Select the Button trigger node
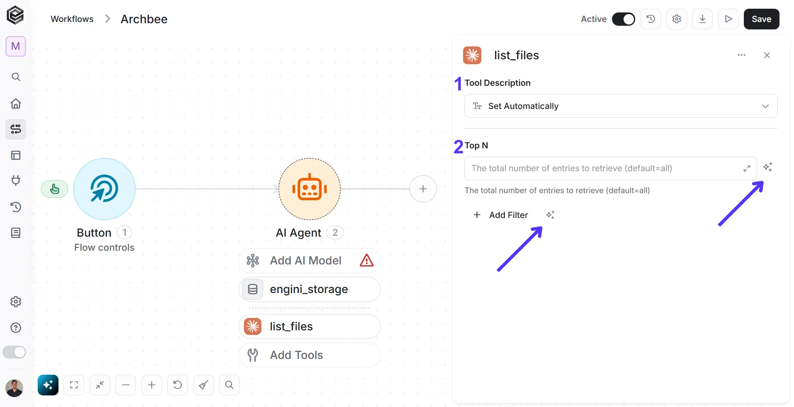The width and height of the screenshot is (794, 407). (104, 189)
